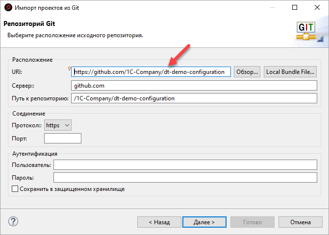This screenshot has height=235, width=329.
Task: Click the Пароль password field
Action: tap(186, 177)
